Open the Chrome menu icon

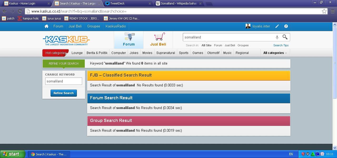333,11
